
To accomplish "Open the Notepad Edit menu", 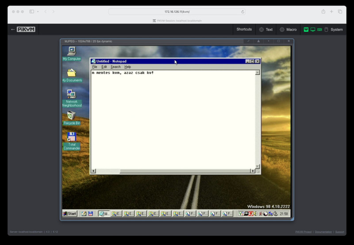I will [104, 67].
